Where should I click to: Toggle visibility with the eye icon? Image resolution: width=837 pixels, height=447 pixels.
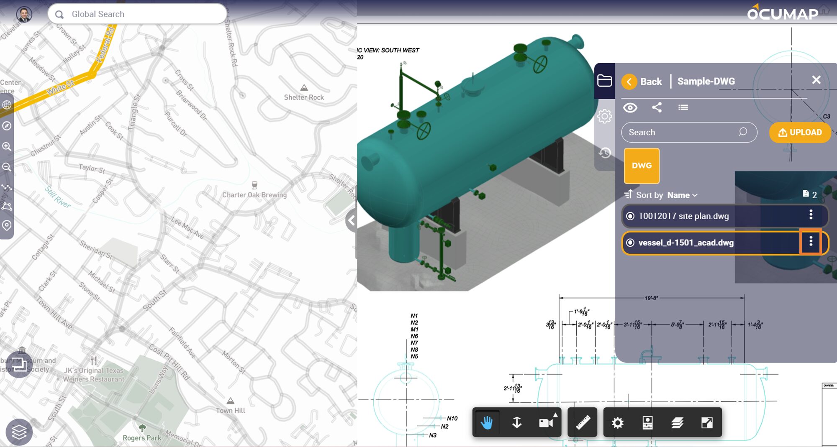(630, 107)
